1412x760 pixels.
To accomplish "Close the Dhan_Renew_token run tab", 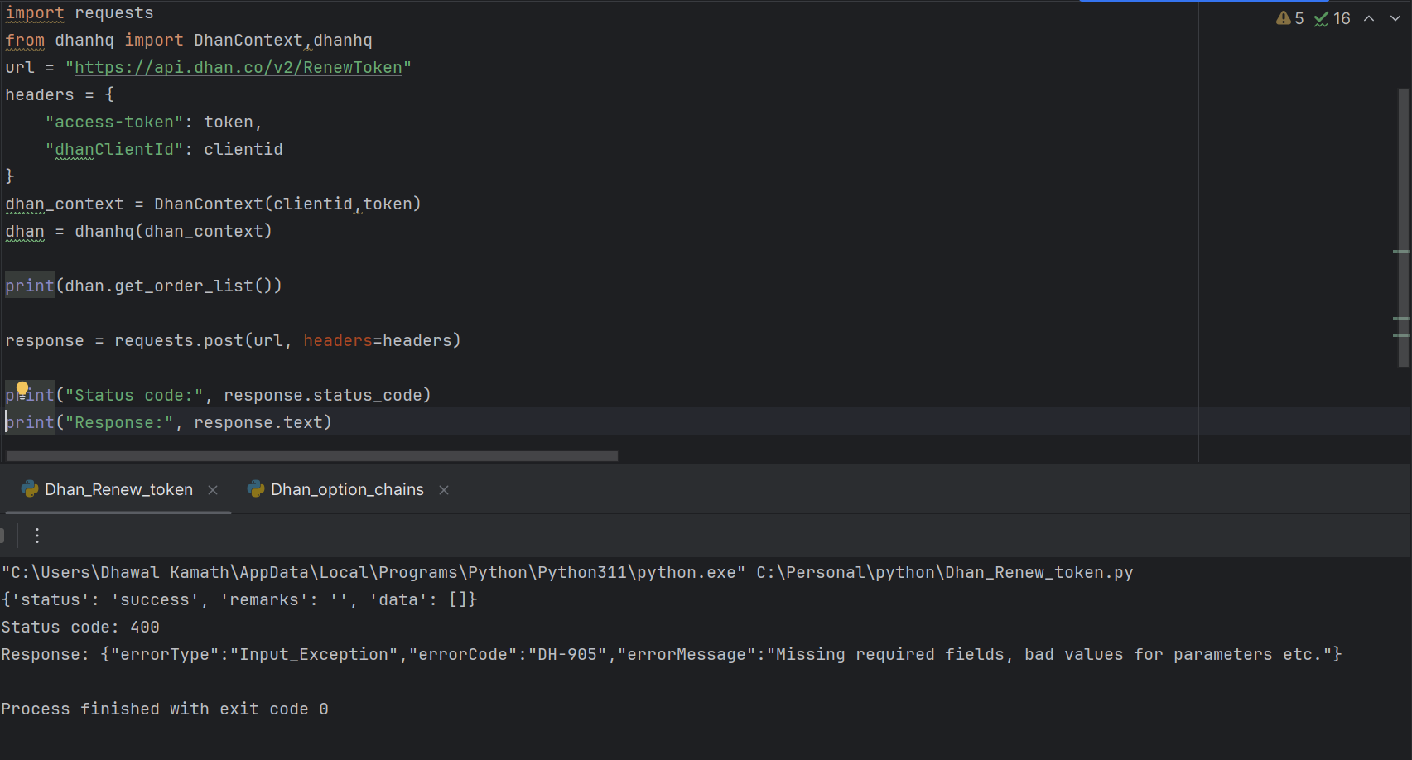I will [213, 490].
